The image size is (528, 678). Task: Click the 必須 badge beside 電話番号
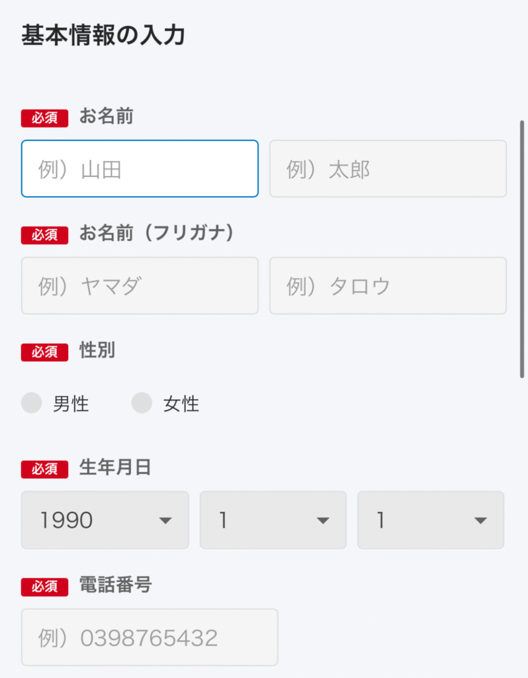44,587
